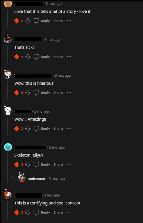Open the three-dot menu for "Thats sick!"
Screen dimensions: 143x223
click(69, 56)
